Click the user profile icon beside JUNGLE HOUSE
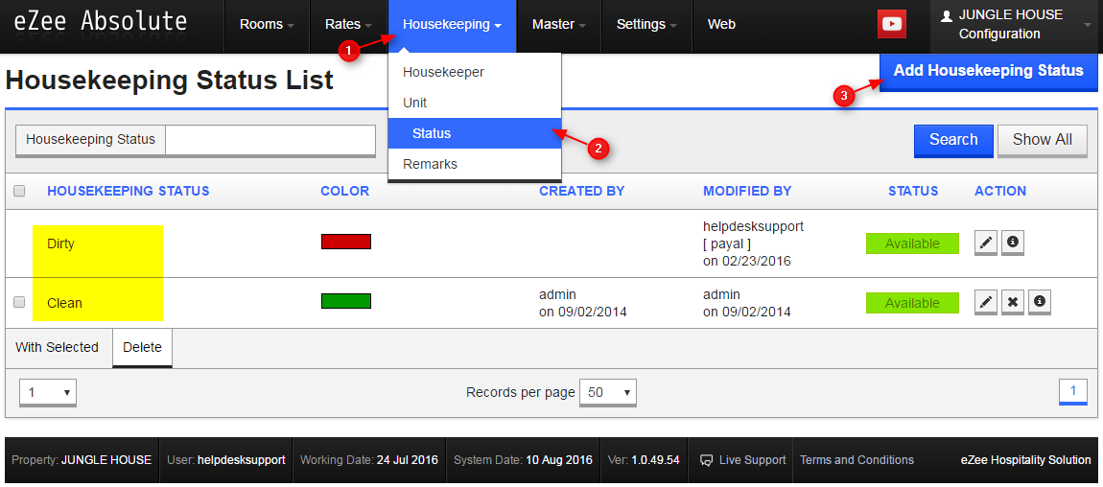This screenshot has width=1103, height=487. pos(946,14)
